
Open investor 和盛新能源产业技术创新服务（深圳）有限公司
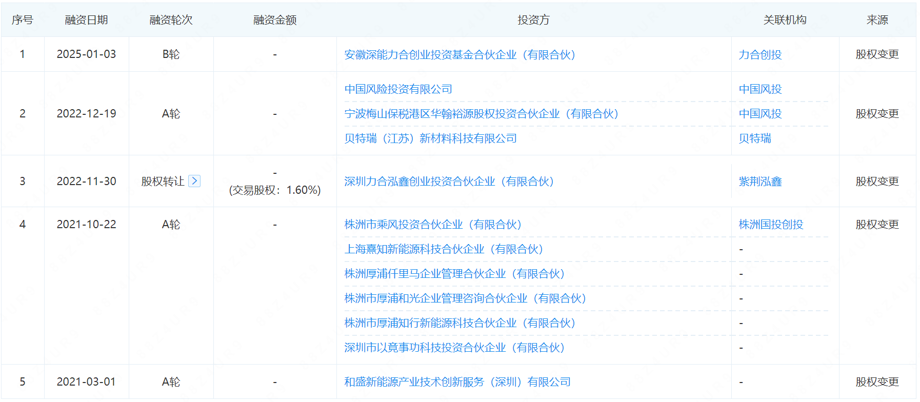click(x=457, y=382)
